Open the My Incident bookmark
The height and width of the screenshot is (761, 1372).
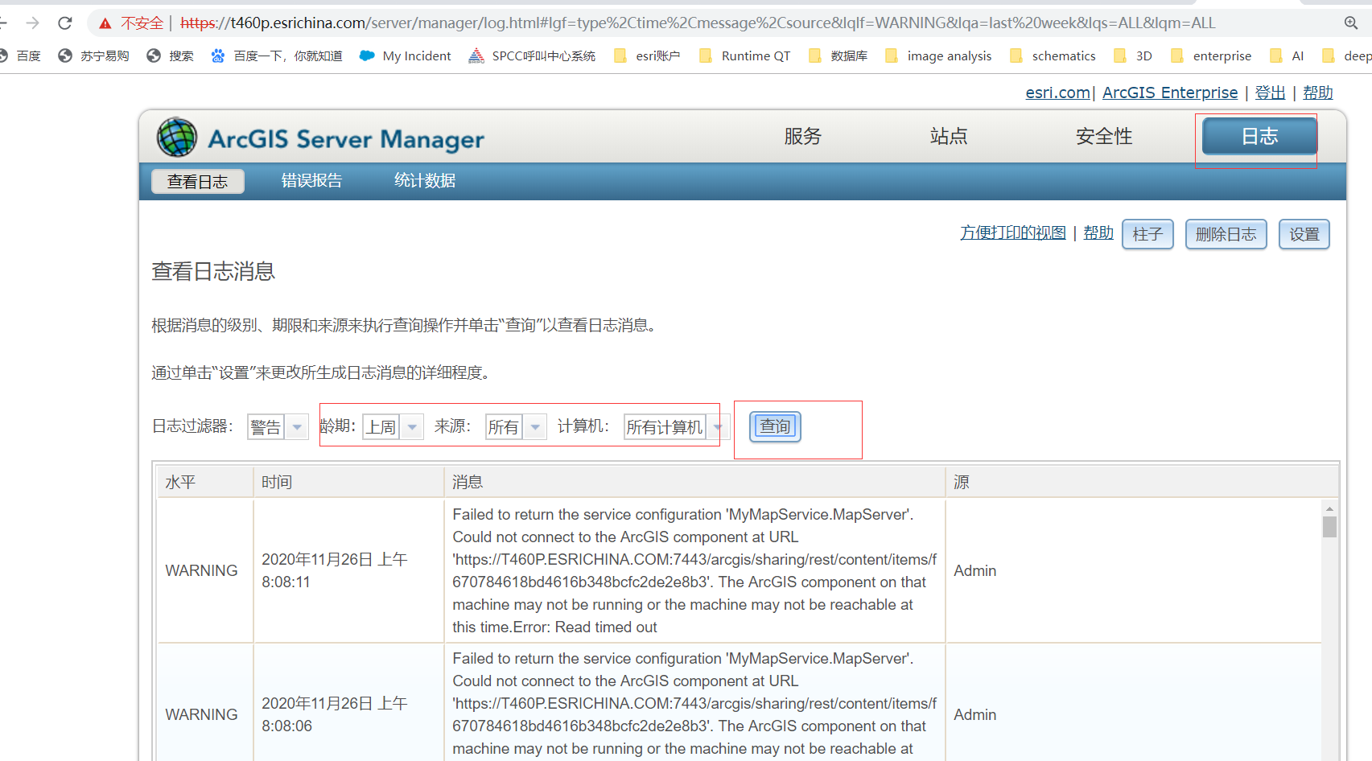pos(405,56)
